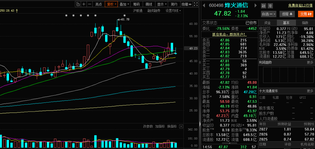Screen dimensions: 315x149
Task: Click the 跌停 43.97 limit-down value
Action: click(252, 112)
